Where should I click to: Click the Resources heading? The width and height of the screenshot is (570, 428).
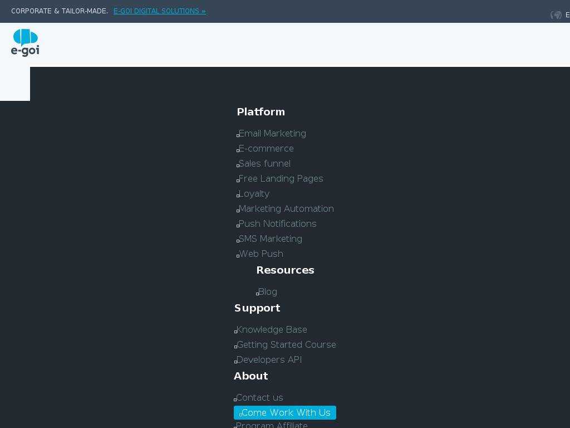pyautogui.click(x=286, y=270)
